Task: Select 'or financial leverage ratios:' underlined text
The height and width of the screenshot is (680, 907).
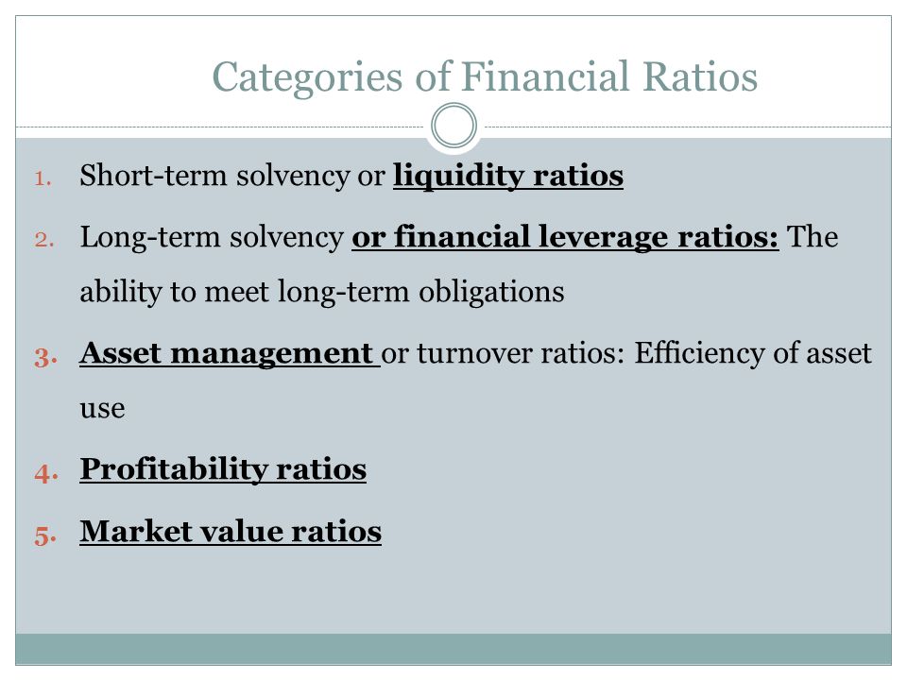Action: click(565, 237)
